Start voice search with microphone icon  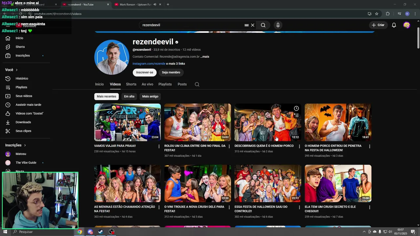[x=278, y=25]
